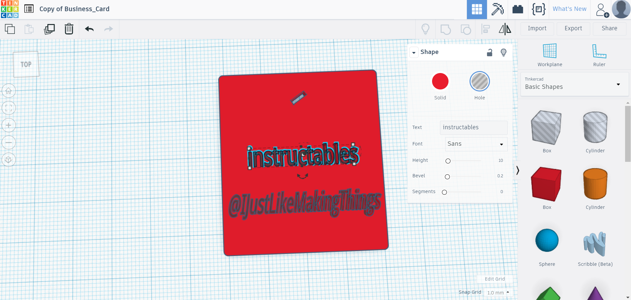Open the Basic Shapes library dropdown

point(574,84)
